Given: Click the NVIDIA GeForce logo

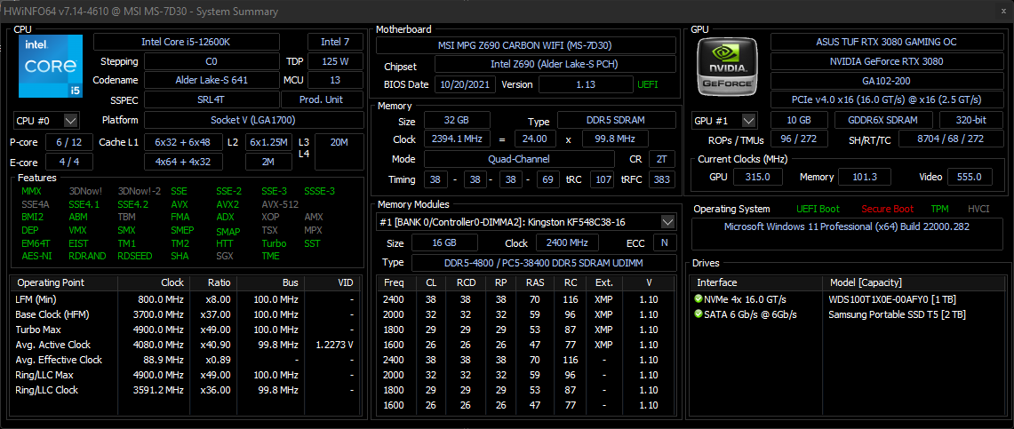Looking at the screenshot, I should (x=728, y=66).
